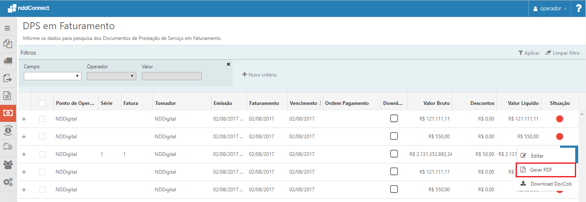Click the users group sidebar icon
Screen dimensions: 586x202
click(7, 165)
